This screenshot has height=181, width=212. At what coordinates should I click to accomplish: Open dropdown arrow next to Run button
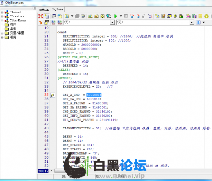coord(120,16)
